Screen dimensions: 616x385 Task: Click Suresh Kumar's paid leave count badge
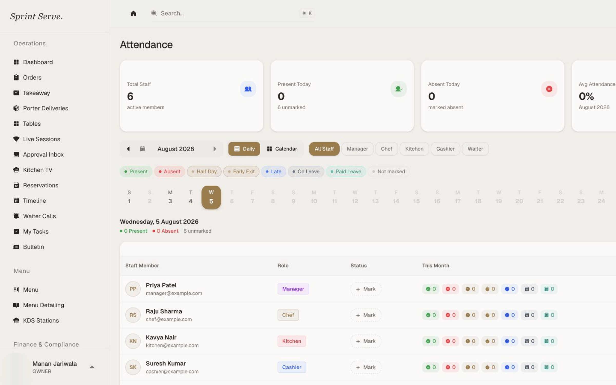549,367
